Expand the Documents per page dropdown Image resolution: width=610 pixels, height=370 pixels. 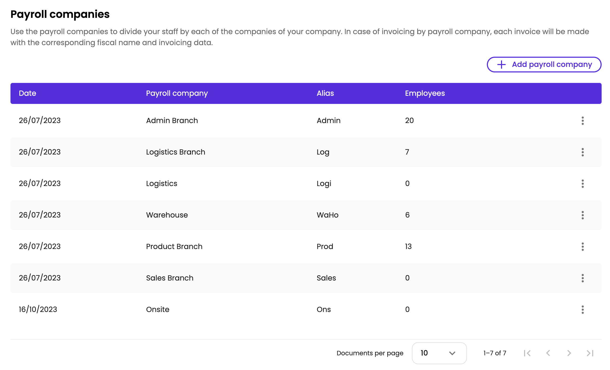tap(439, 353)
